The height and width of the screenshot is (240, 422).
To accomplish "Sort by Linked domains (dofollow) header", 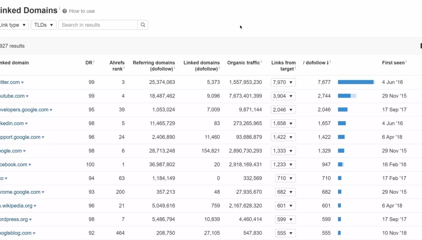I will [201, 65].
